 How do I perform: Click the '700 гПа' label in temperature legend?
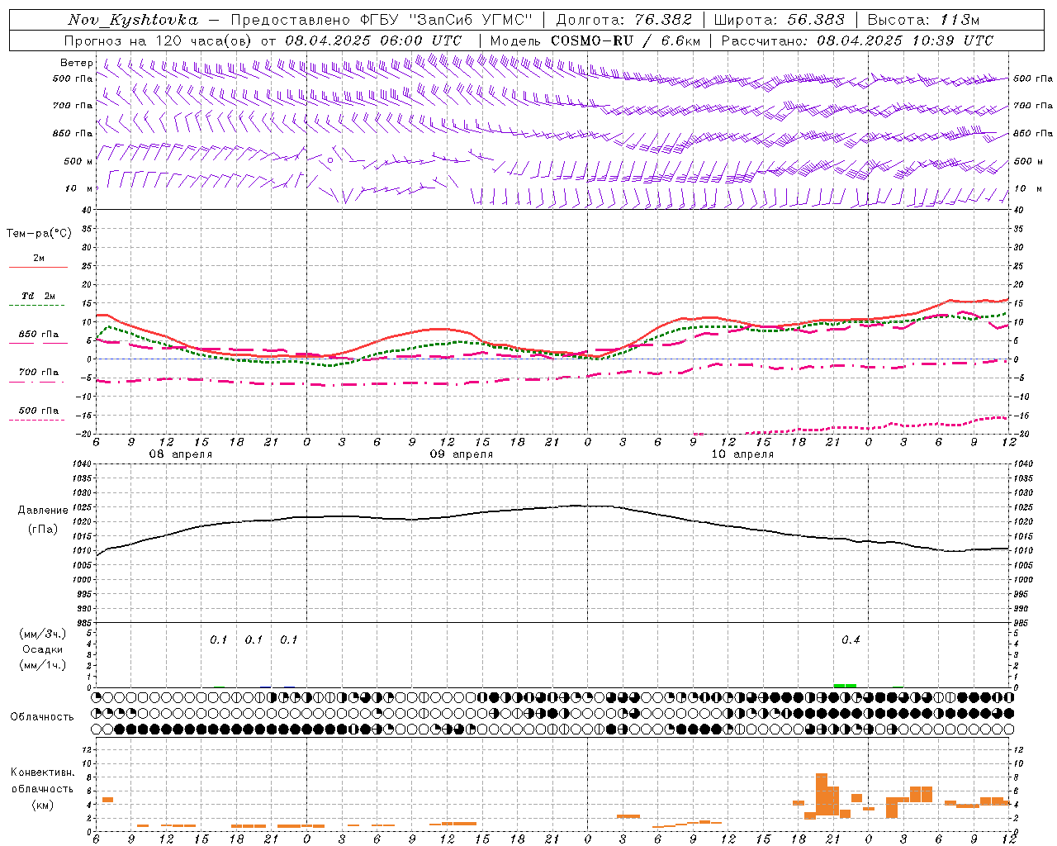(39, 373)
